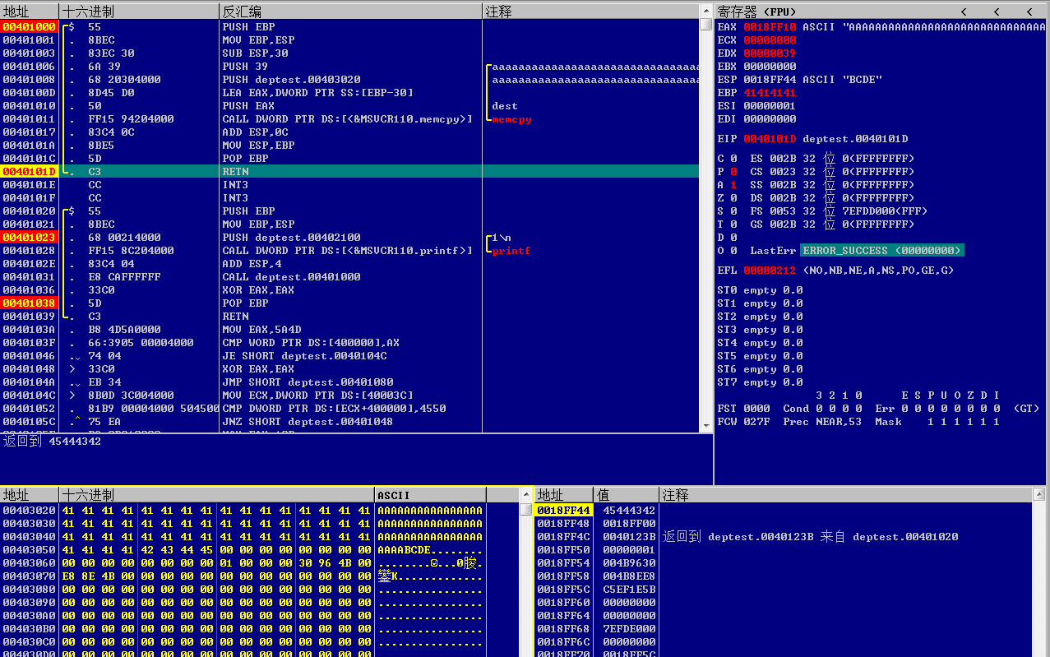Screen dimensions: 1050x657
Task: Select the Z zero flag value
Action: coord(733,197)
